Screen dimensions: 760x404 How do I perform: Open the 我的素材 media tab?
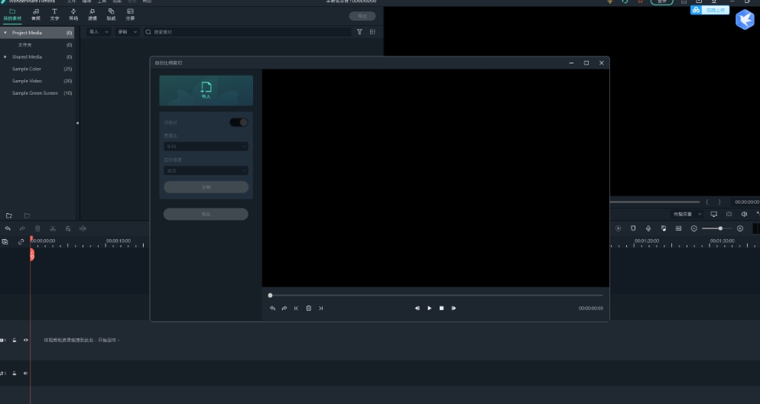pos(12,15)
